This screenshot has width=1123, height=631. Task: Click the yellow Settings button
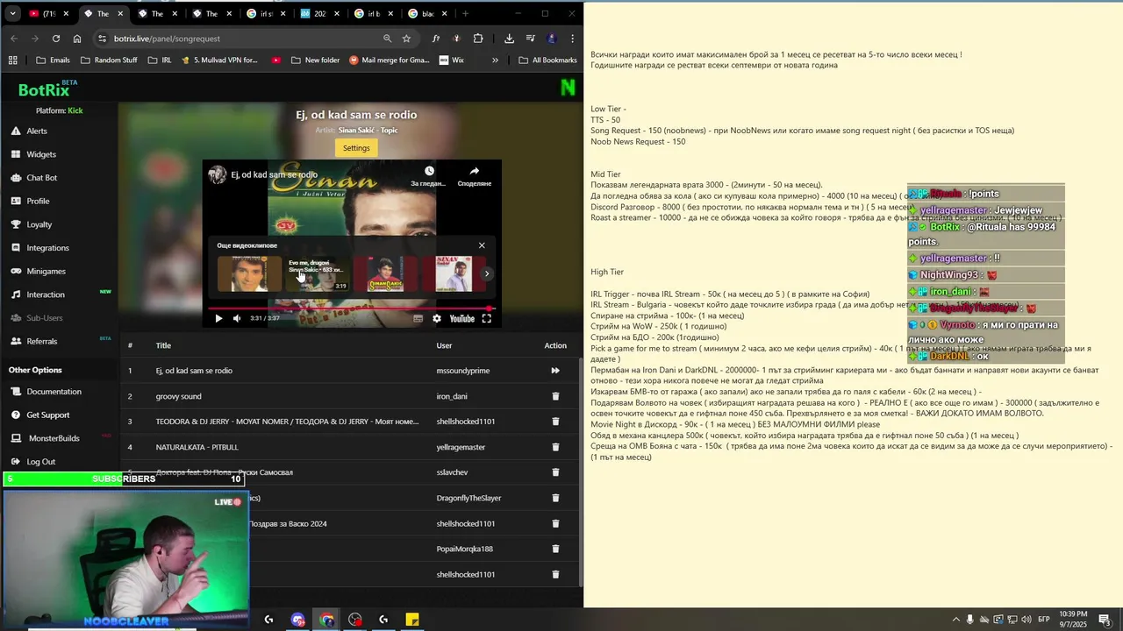pos(356,148)
